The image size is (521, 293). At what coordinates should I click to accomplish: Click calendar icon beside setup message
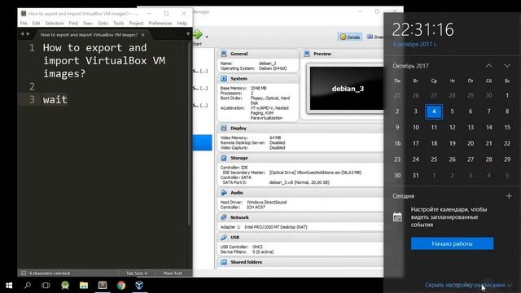click(x=397, y=217)
